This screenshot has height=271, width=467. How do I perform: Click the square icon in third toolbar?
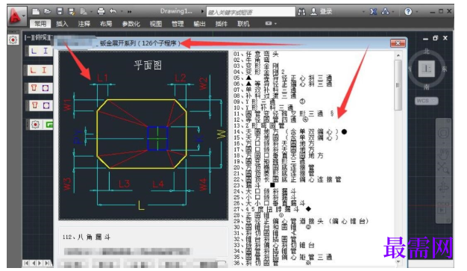tap(46, 88)
